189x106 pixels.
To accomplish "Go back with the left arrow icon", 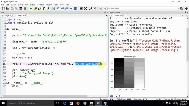I will tap(101, 9).
